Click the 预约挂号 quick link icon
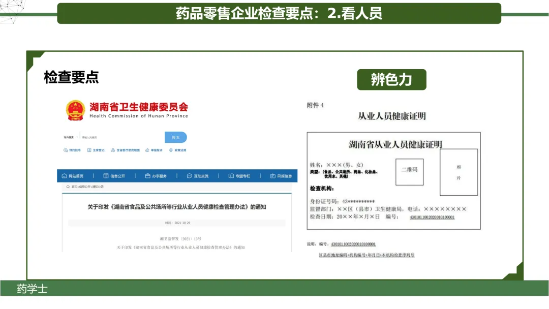Image resolution: width=549 pixels, height=309 pixels. pyautogui.click(x=66, y=150)
